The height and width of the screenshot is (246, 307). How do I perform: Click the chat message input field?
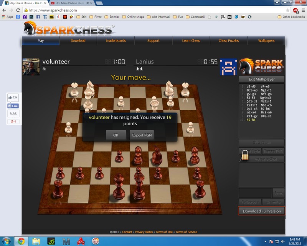point(255,193)
